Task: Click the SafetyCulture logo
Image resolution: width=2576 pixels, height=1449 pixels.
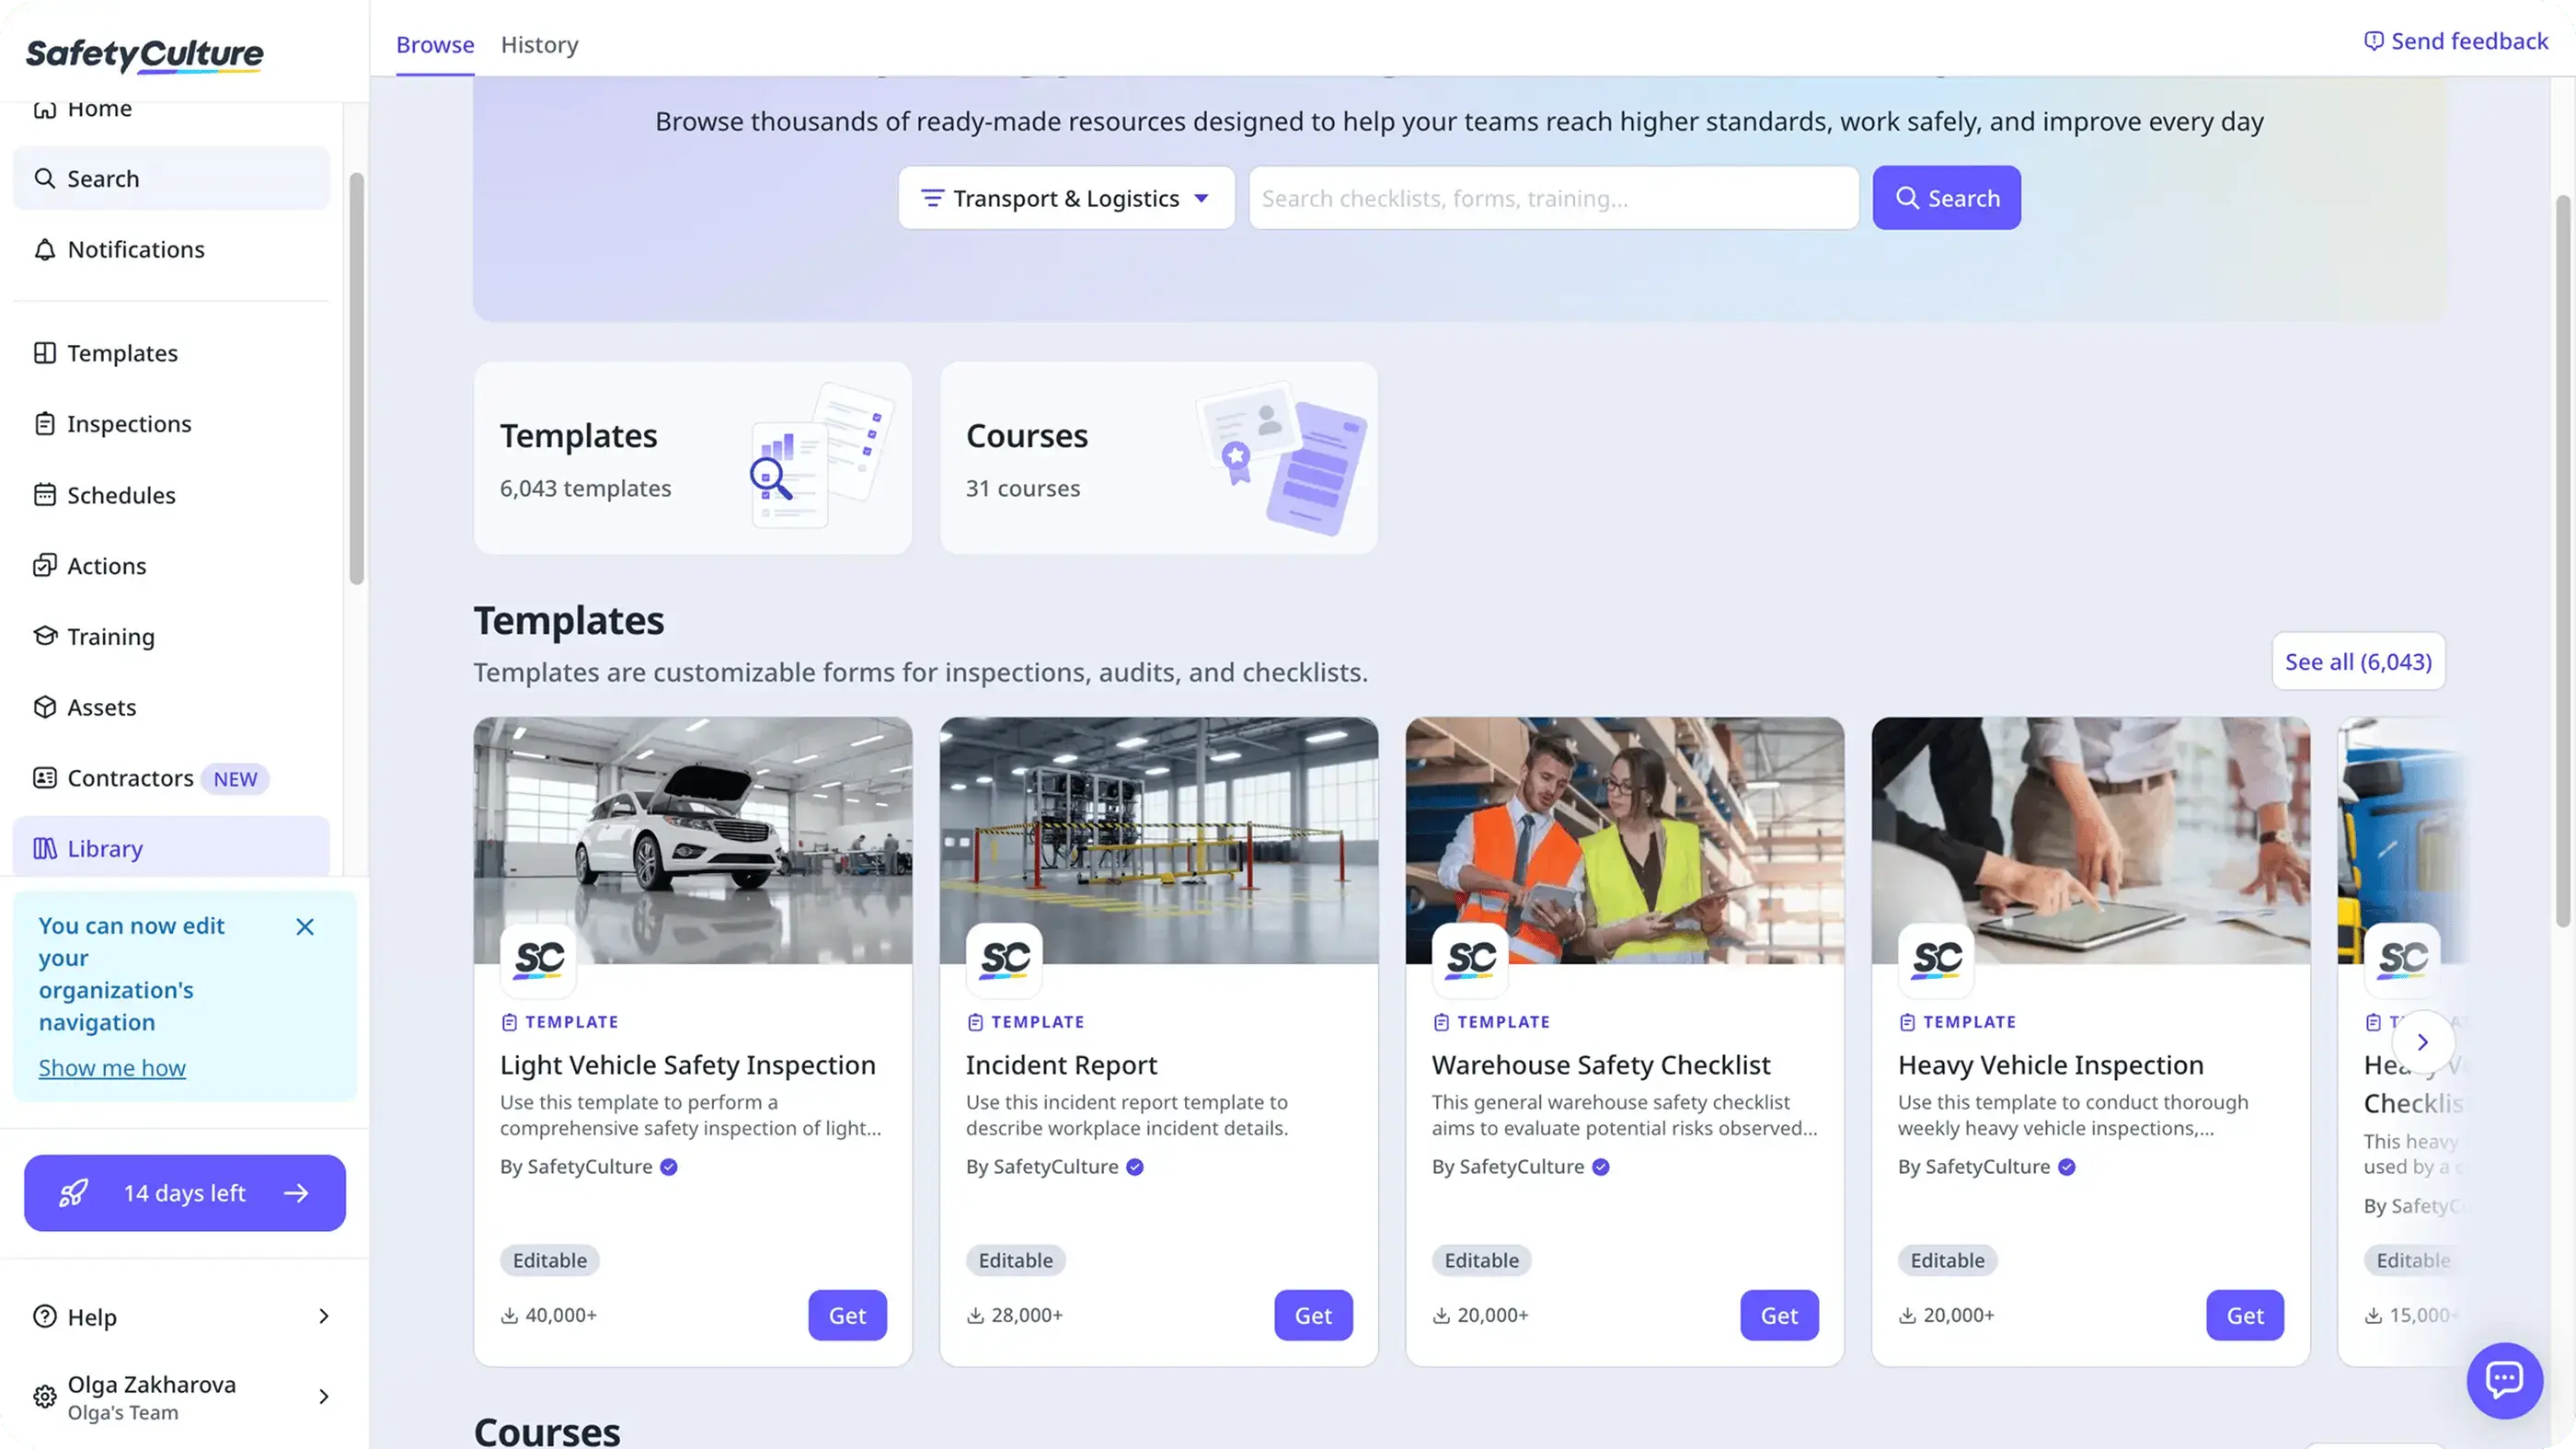Action: coord(144,55)
